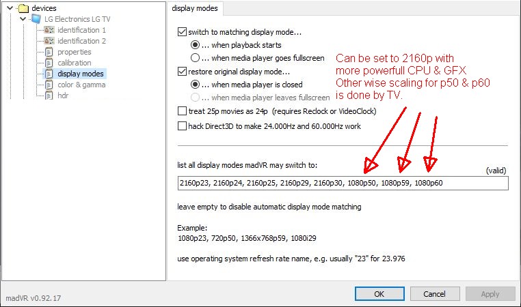The height and width of the screenshot is (307, 521).
Task: Click the color & gamma page icon
Action: point(49,85)
